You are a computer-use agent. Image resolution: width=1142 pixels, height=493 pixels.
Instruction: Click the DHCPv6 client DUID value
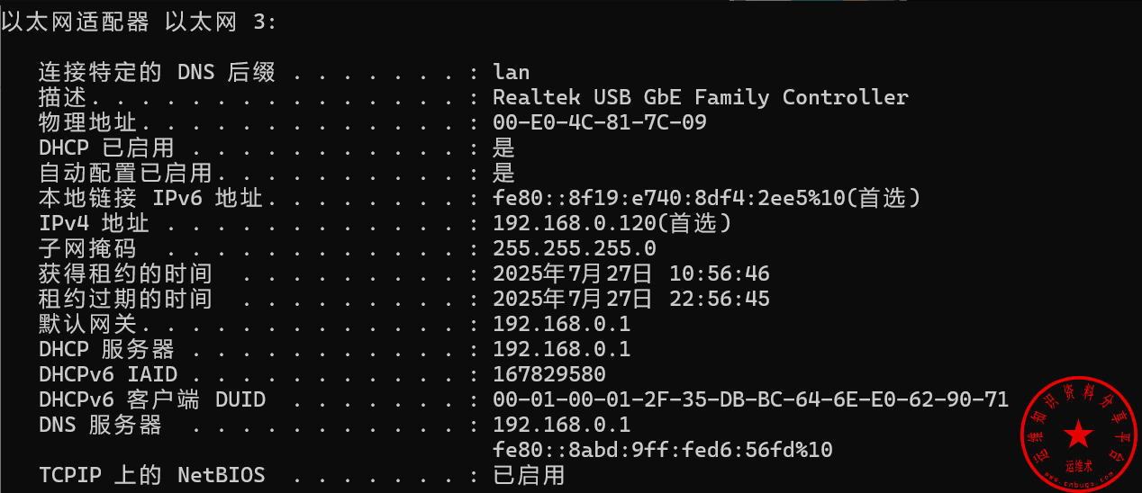tap(750, 399)
